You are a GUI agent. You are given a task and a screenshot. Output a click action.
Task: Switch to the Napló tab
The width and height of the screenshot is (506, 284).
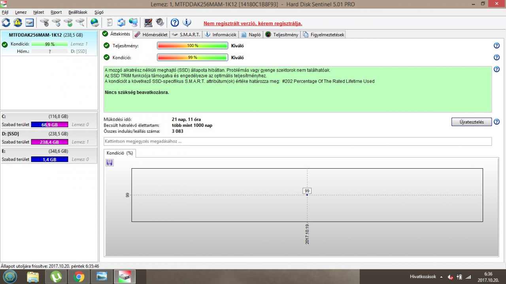[251, 34]
